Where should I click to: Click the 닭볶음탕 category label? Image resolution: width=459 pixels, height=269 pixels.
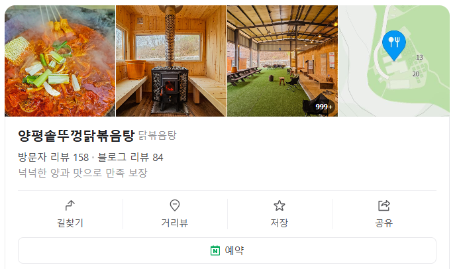(x=157, y=136)
